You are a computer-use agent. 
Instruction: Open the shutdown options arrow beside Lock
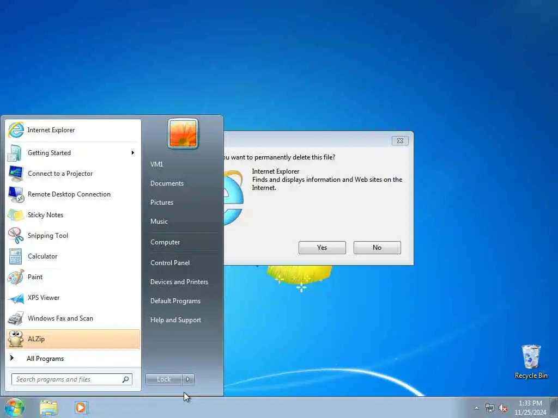tap(188, 379)
